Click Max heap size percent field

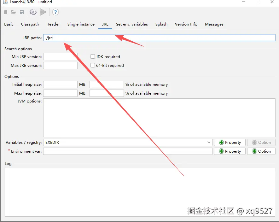coord(107,93)
